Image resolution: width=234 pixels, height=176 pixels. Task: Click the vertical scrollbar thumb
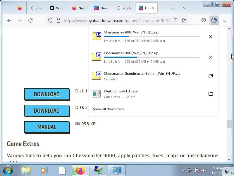pyautogui.click(x=229, y=124)
